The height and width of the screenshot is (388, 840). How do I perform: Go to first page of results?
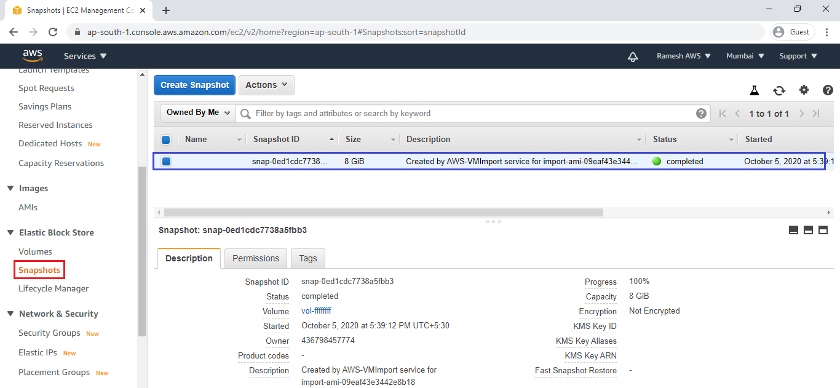(x=723, y=114)
